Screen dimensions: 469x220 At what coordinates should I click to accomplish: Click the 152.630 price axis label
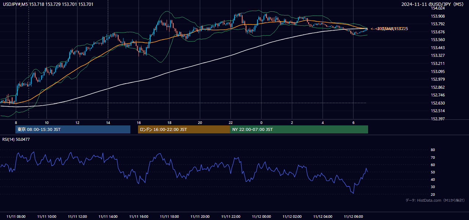point(438,103)
